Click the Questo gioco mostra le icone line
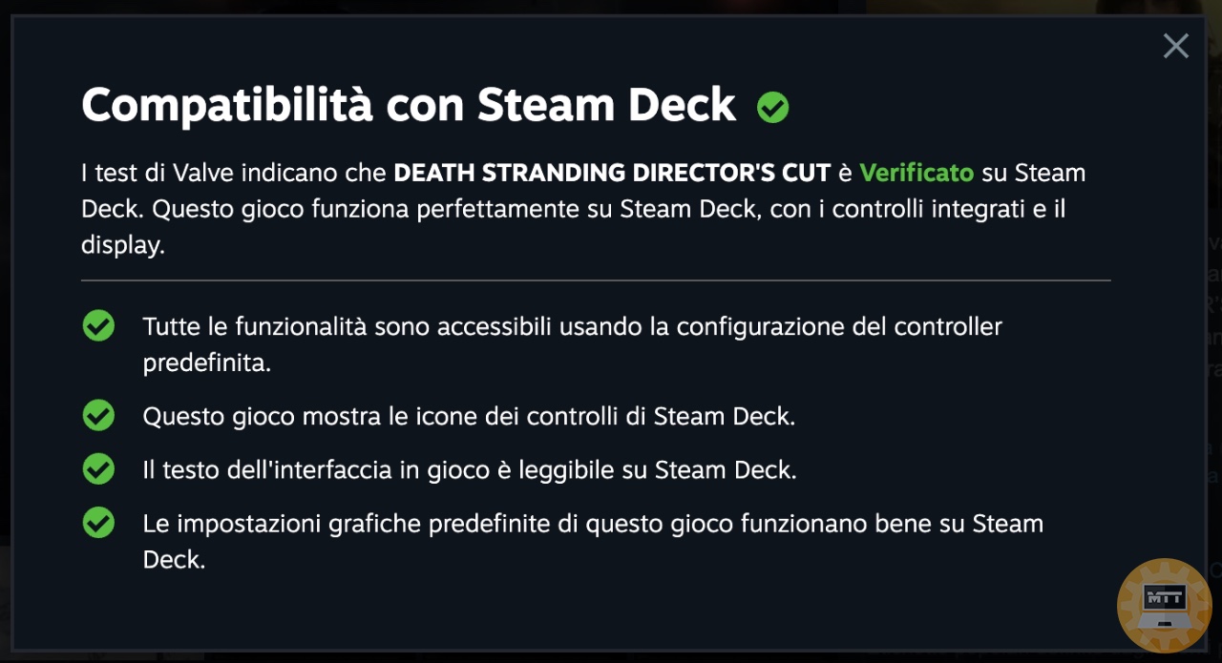 tap(469, 417)
